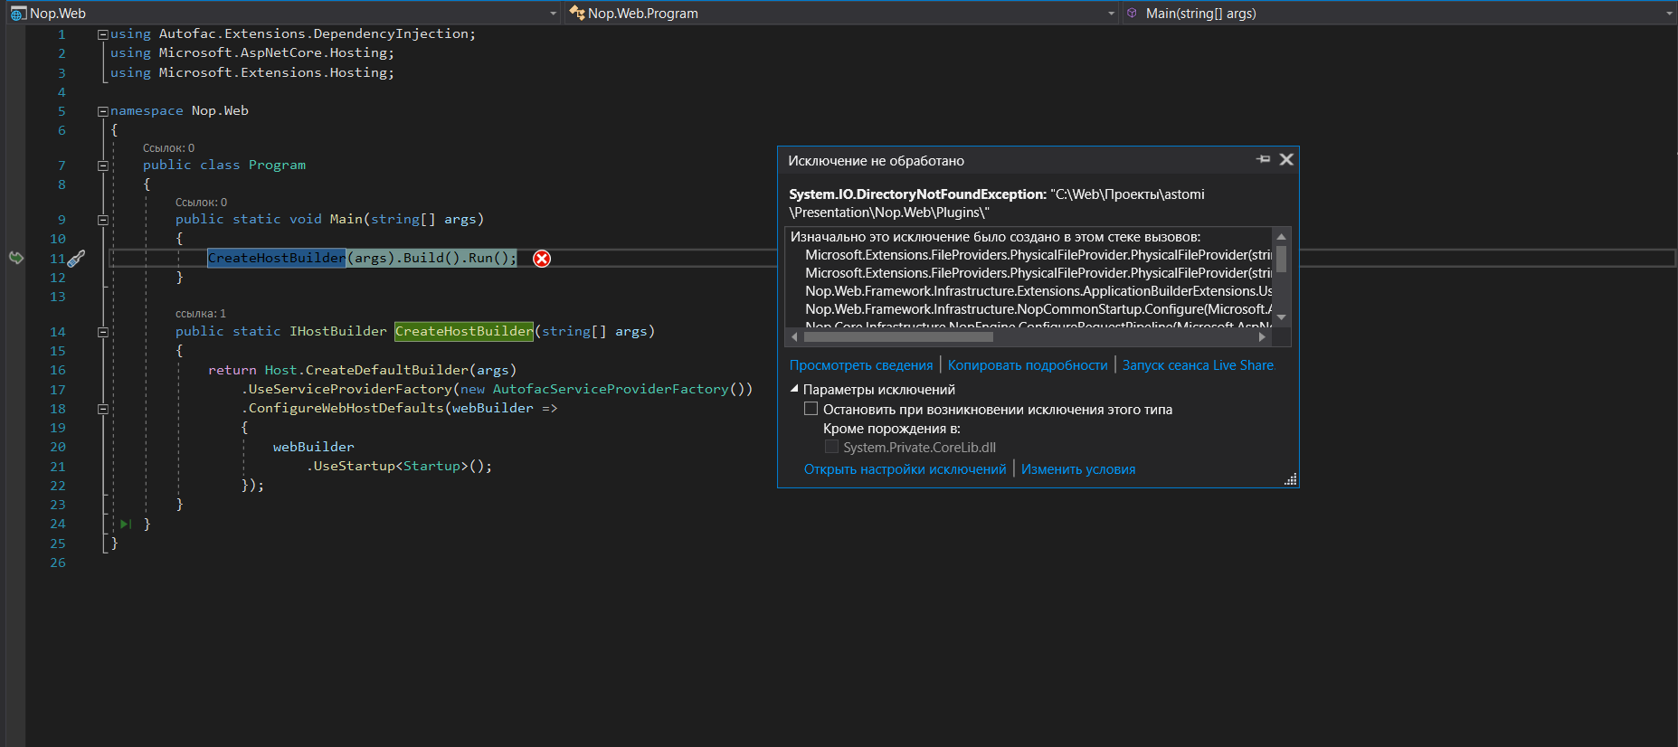Close the unhandled exception popup
Screen dimensions: 1678x747
pos(1286,159)
